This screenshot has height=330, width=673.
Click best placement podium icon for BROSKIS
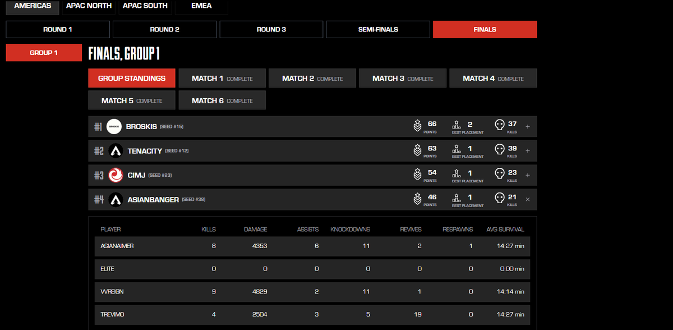(x=457, y=126)
